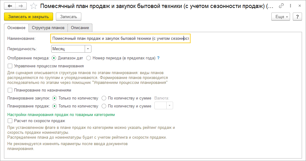Click the back arrow navigation button
The width and height of the screenshot is (306, 161).
pyautogui.click(x=10, y=6)
